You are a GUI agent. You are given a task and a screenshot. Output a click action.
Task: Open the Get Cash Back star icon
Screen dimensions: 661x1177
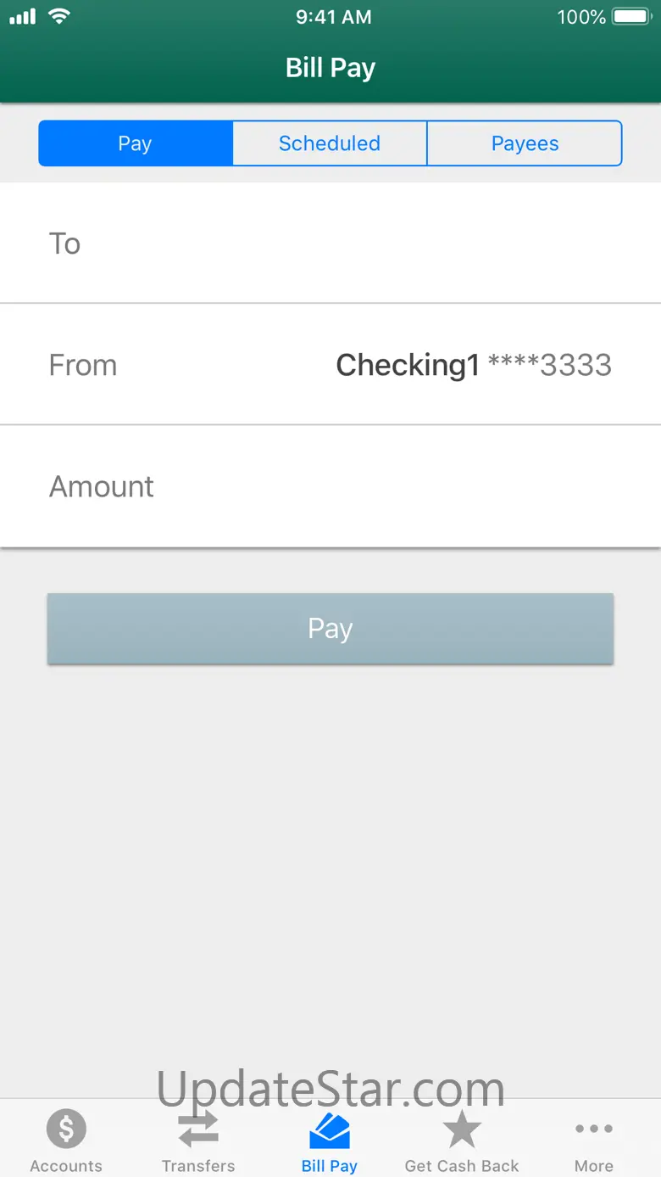click(462, 1129)
